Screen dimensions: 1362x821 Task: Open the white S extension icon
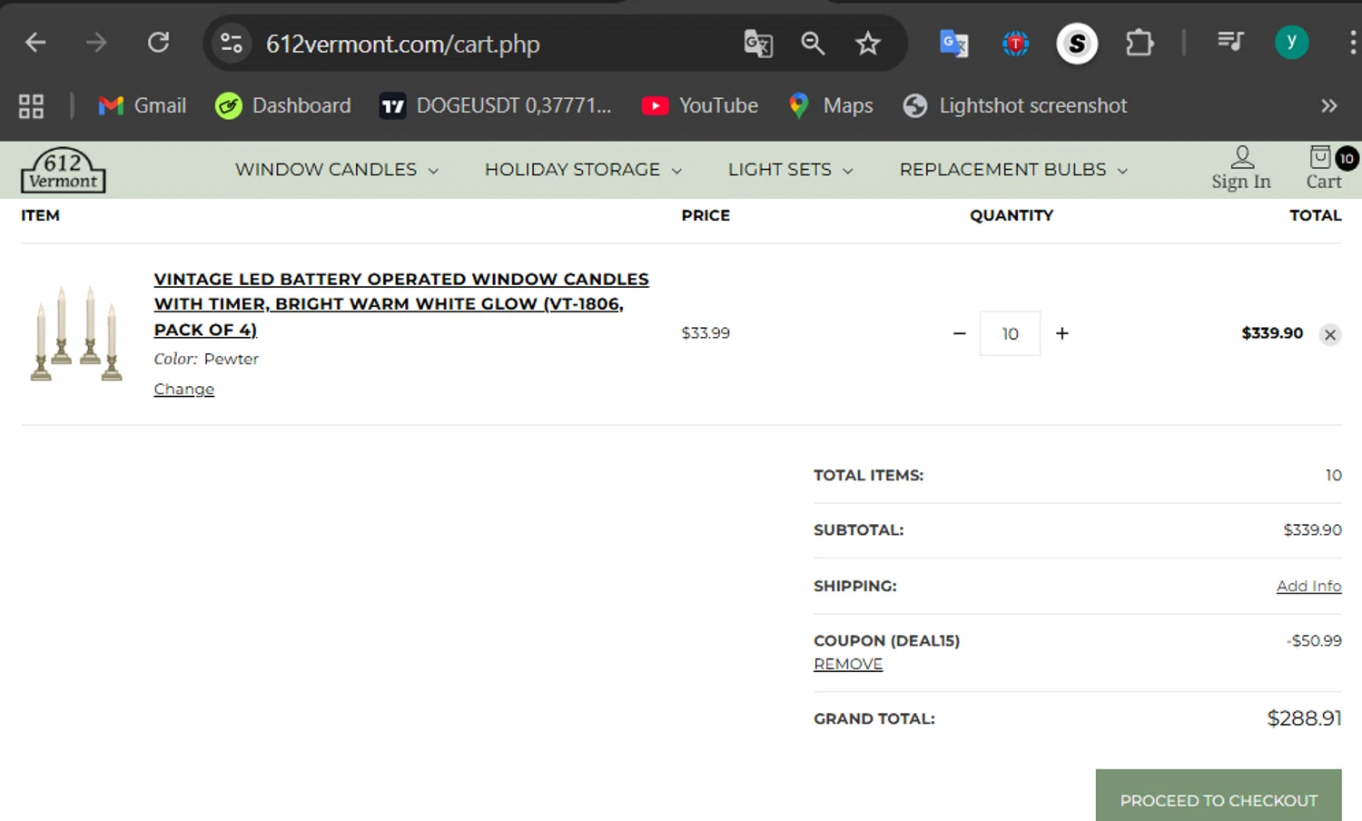[1077, 43]
